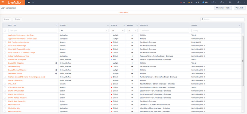Click the Thresholds filter field
This screenshot has height=114, width=247.
[164, 31]
